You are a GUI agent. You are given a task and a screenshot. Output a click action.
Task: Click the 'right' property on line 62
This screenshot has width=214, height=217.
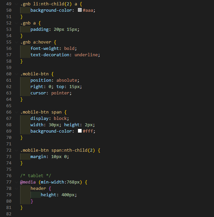37,87
